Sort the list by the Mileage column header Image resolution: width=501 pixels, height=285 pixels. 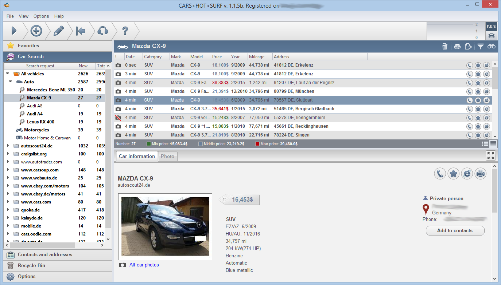[260, 57]
